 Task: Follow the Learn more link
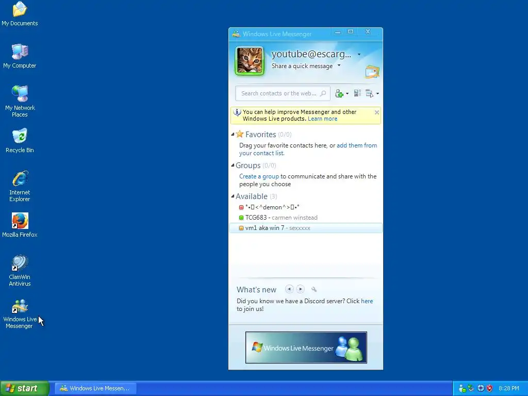[x=322, y=119]
